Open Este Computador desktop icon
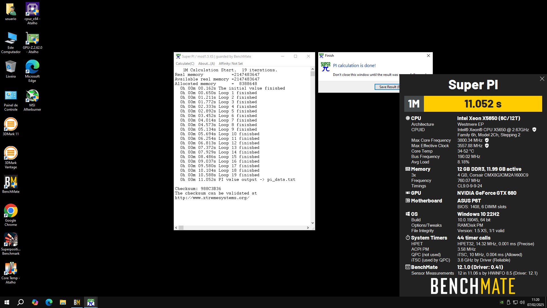 11,42
